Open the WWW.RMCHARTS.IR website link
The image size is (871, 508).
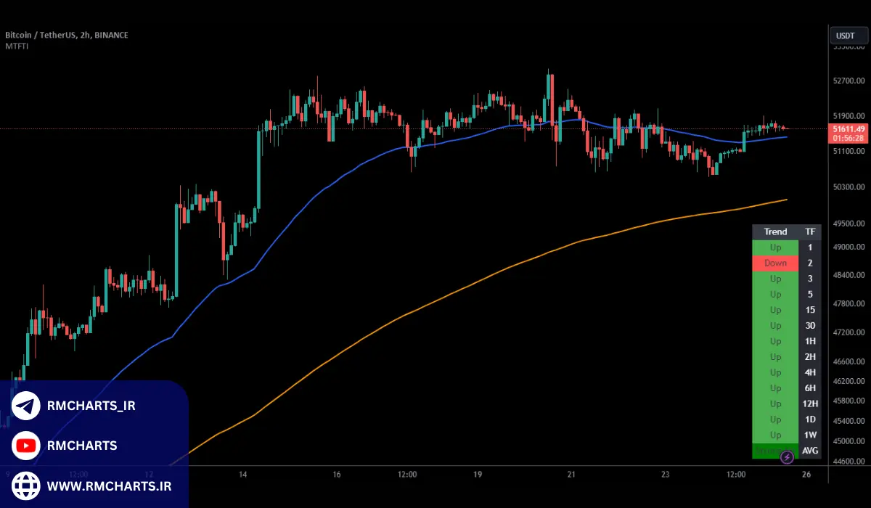pyautogui.click(x=105, y=484)
